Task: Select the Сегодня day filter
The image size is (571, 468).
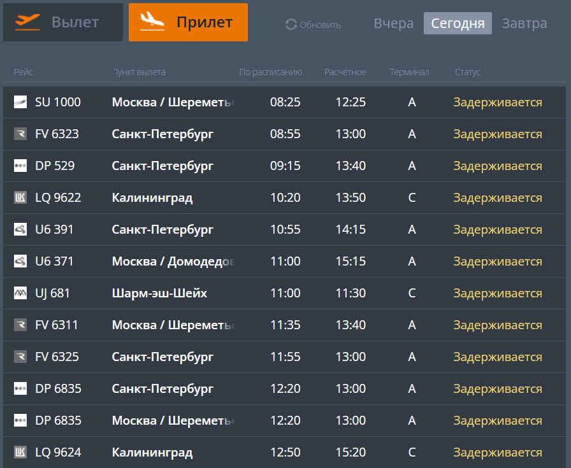Action: click(458, 24)
